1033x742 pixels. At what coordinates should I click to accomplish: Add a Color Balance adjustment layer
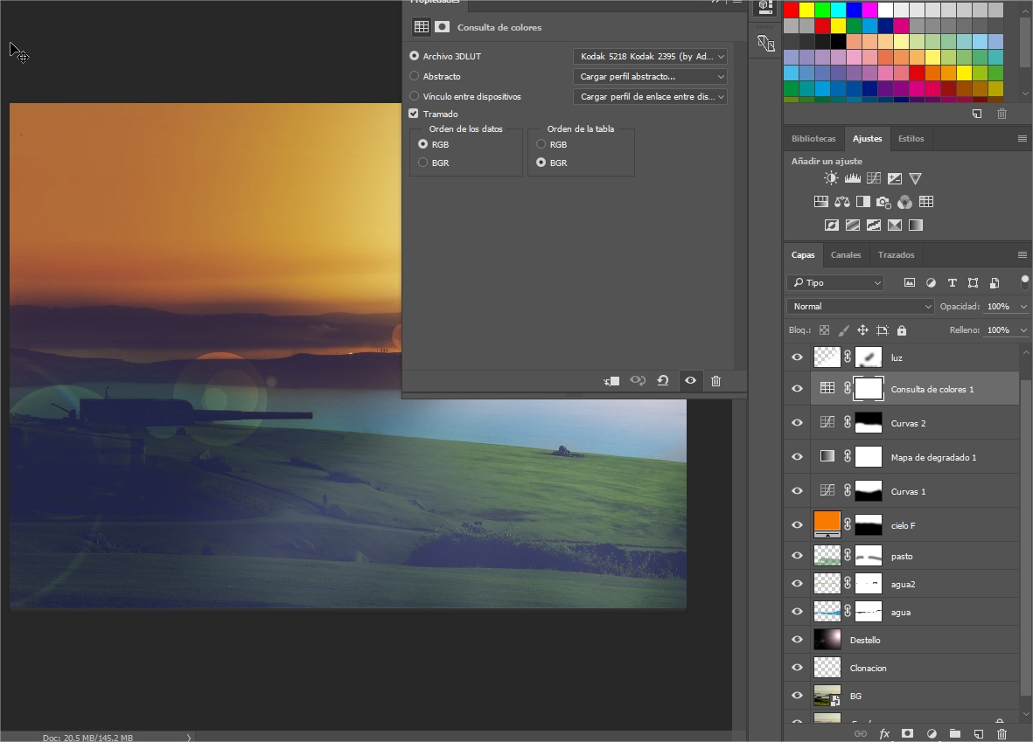pos(842,202)
